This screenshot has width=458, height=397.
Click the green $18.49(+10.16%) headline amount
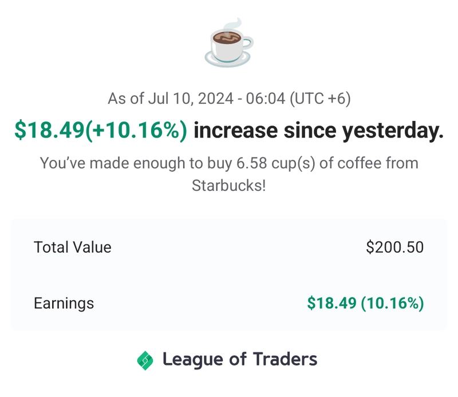pyautogui.click(x=101, y=130)
